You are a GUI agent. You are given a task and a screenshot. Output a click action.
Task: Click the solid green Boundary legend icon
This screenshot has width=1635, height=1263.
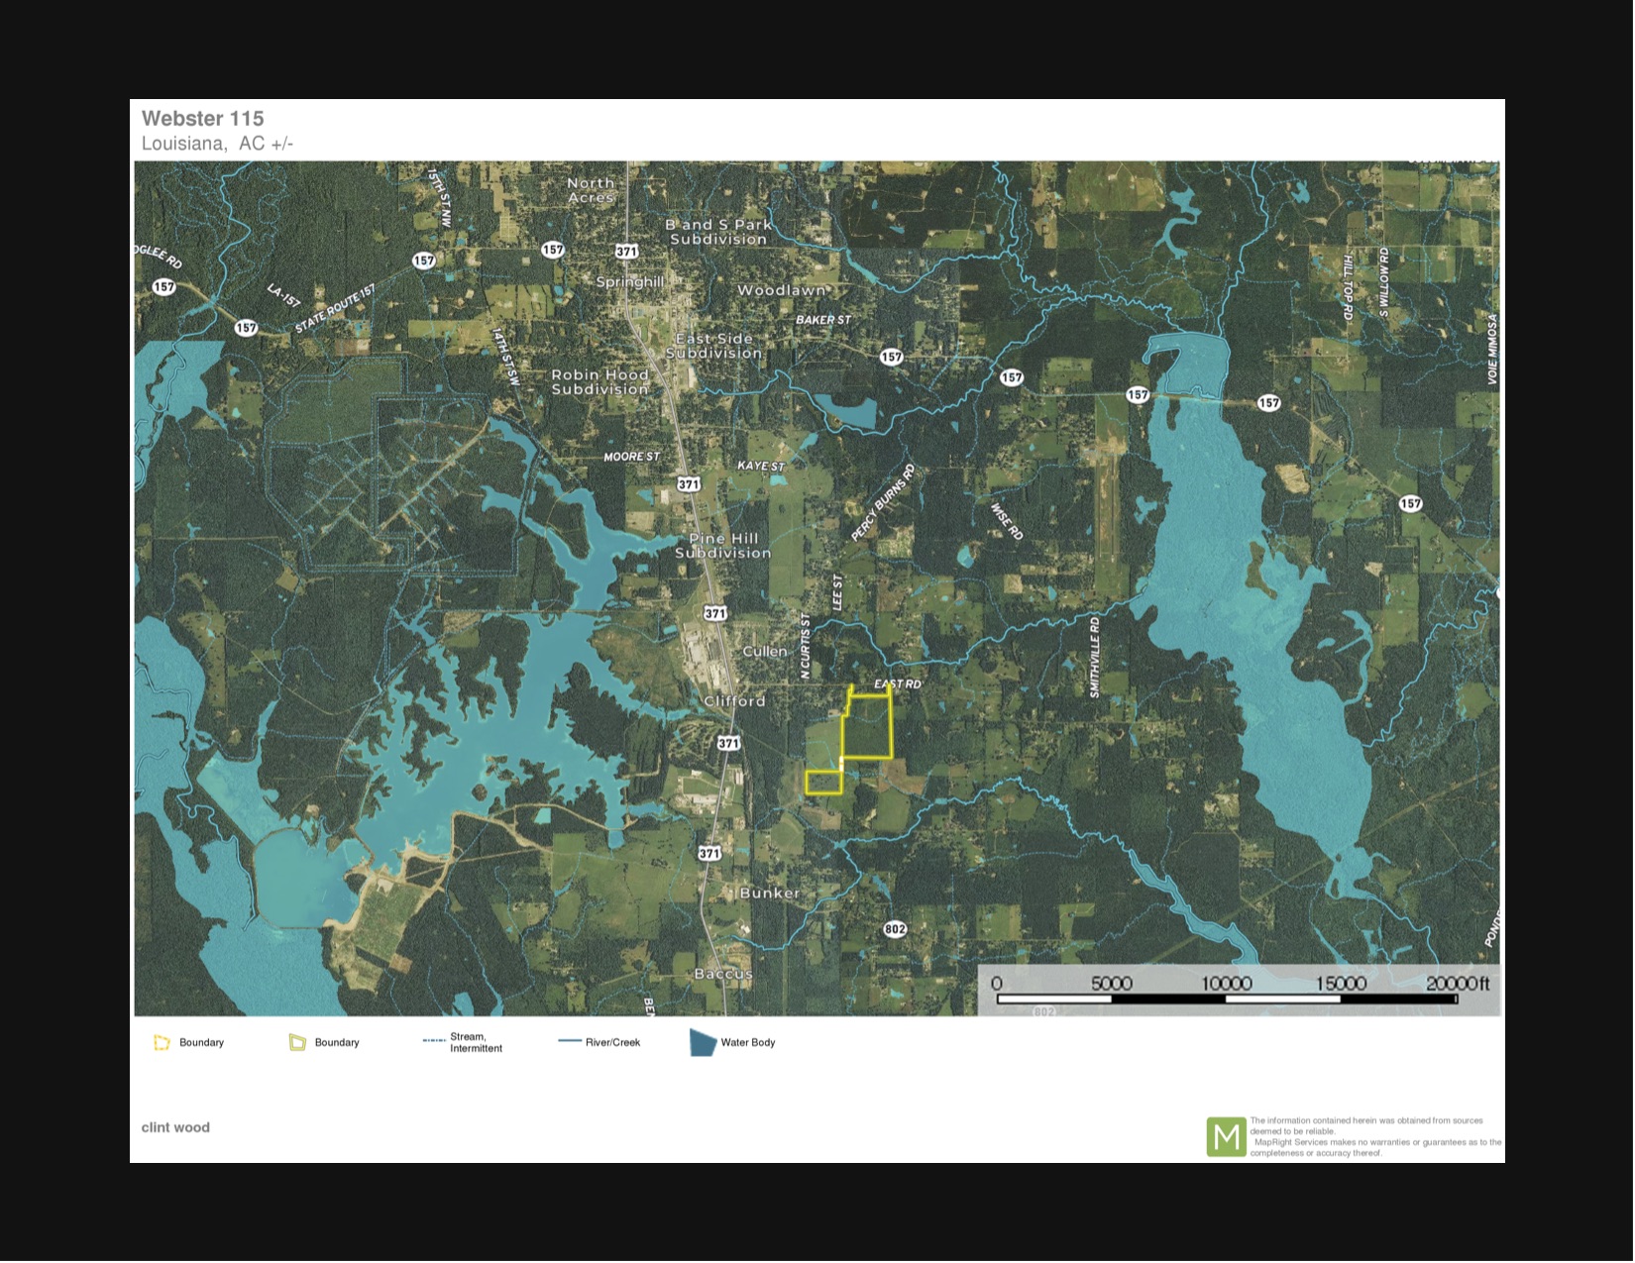point(297,1043)
